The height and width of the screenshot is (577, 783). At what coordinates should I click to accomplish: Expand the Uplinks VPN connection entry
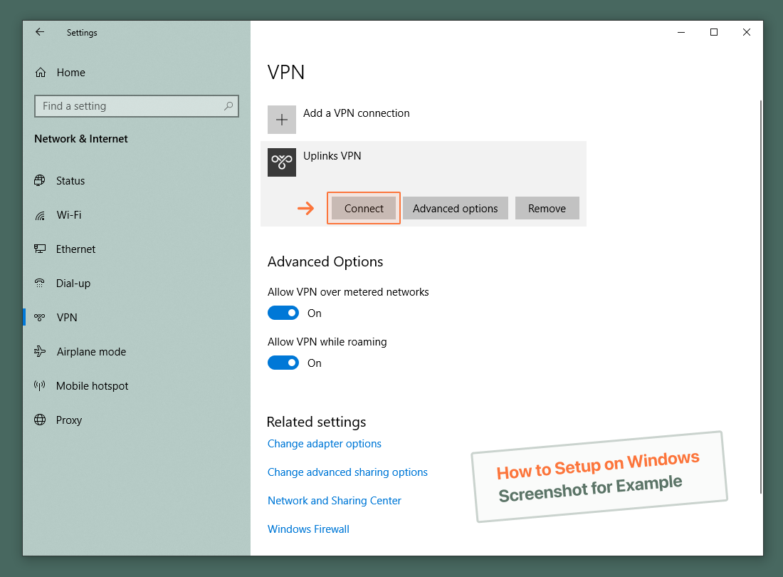pos(424,156)
